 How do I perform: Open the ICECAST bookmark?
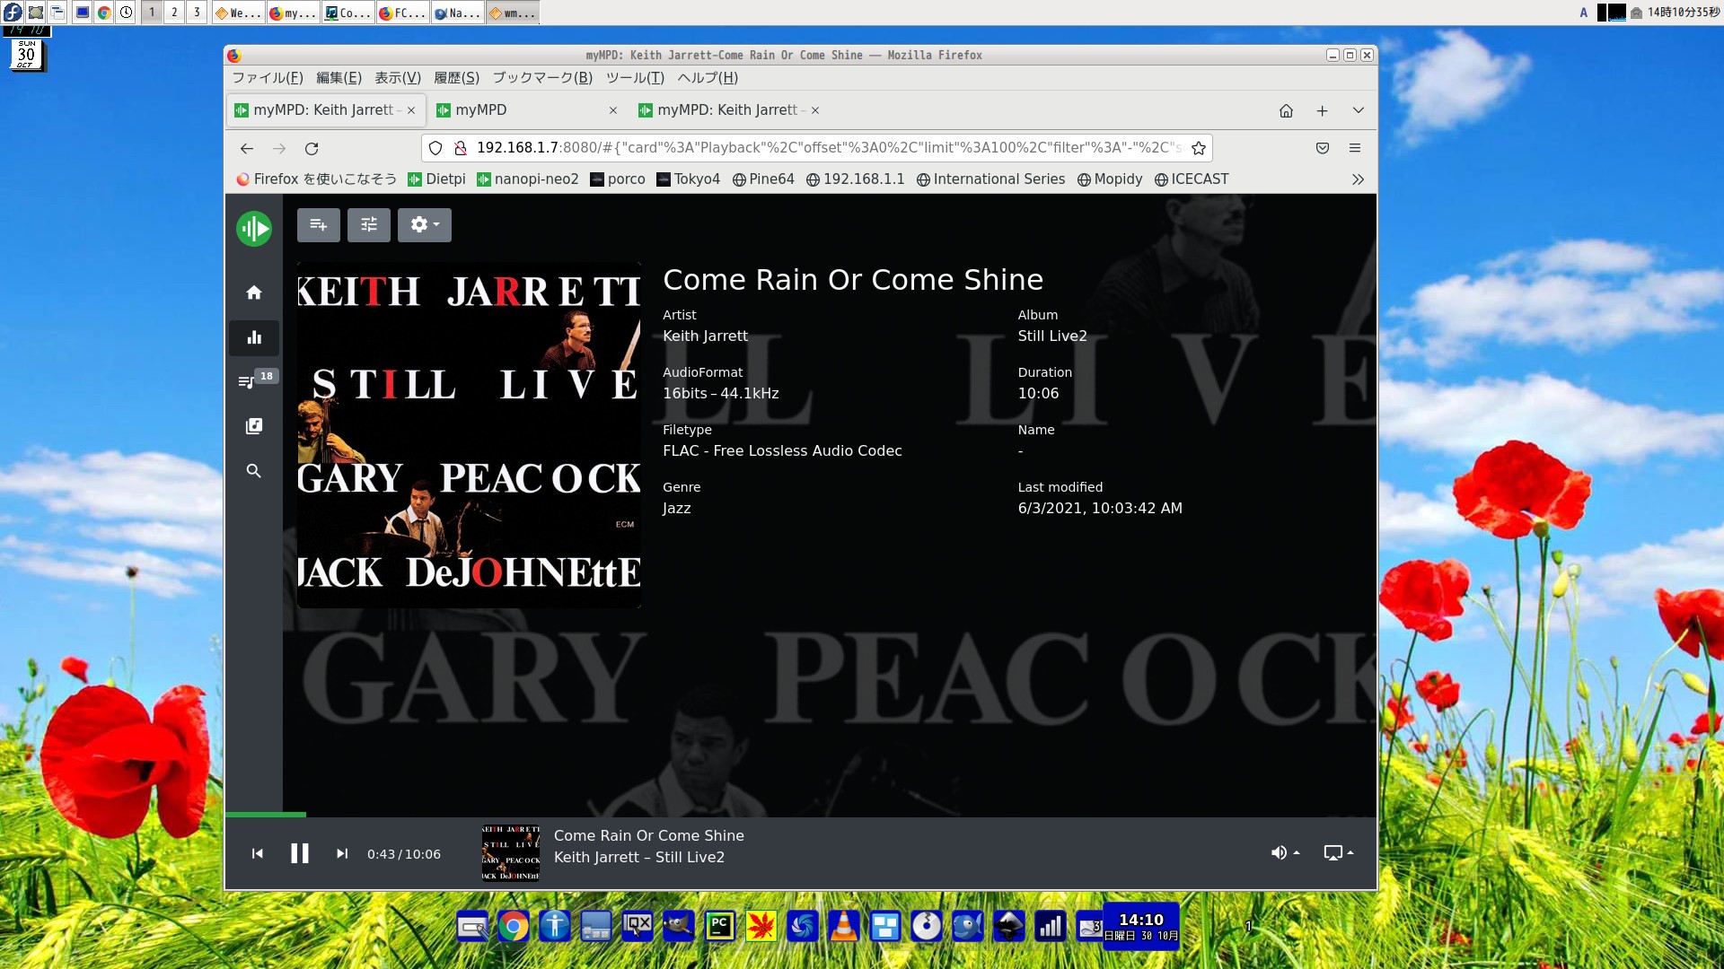click(1192, 179)
